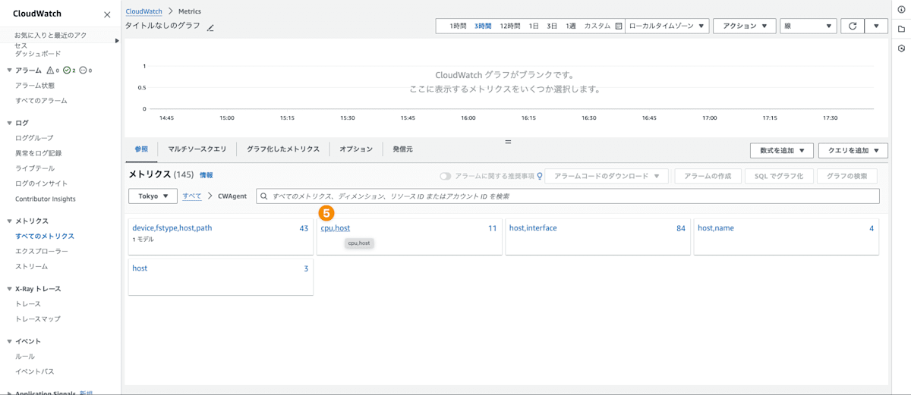Screen dimensions: 911x395
Task: Open アラーム状態 in the sidebar
Action: click(35, 86)
